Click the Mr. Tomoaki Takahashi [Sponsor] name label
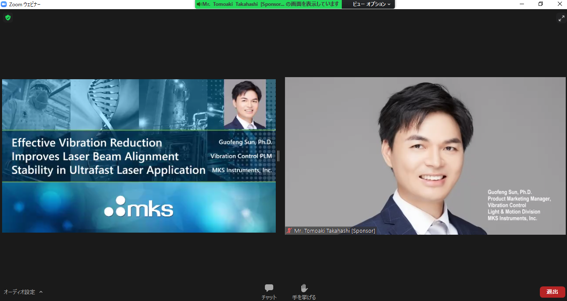Screen dimensions: 567x301 [x=335, y=231]
